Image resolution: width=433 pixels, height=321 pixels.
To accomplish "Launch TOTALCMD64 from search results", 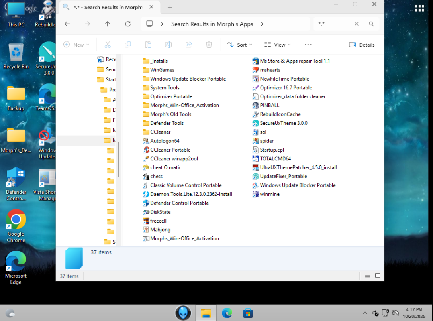I will 275,159.
